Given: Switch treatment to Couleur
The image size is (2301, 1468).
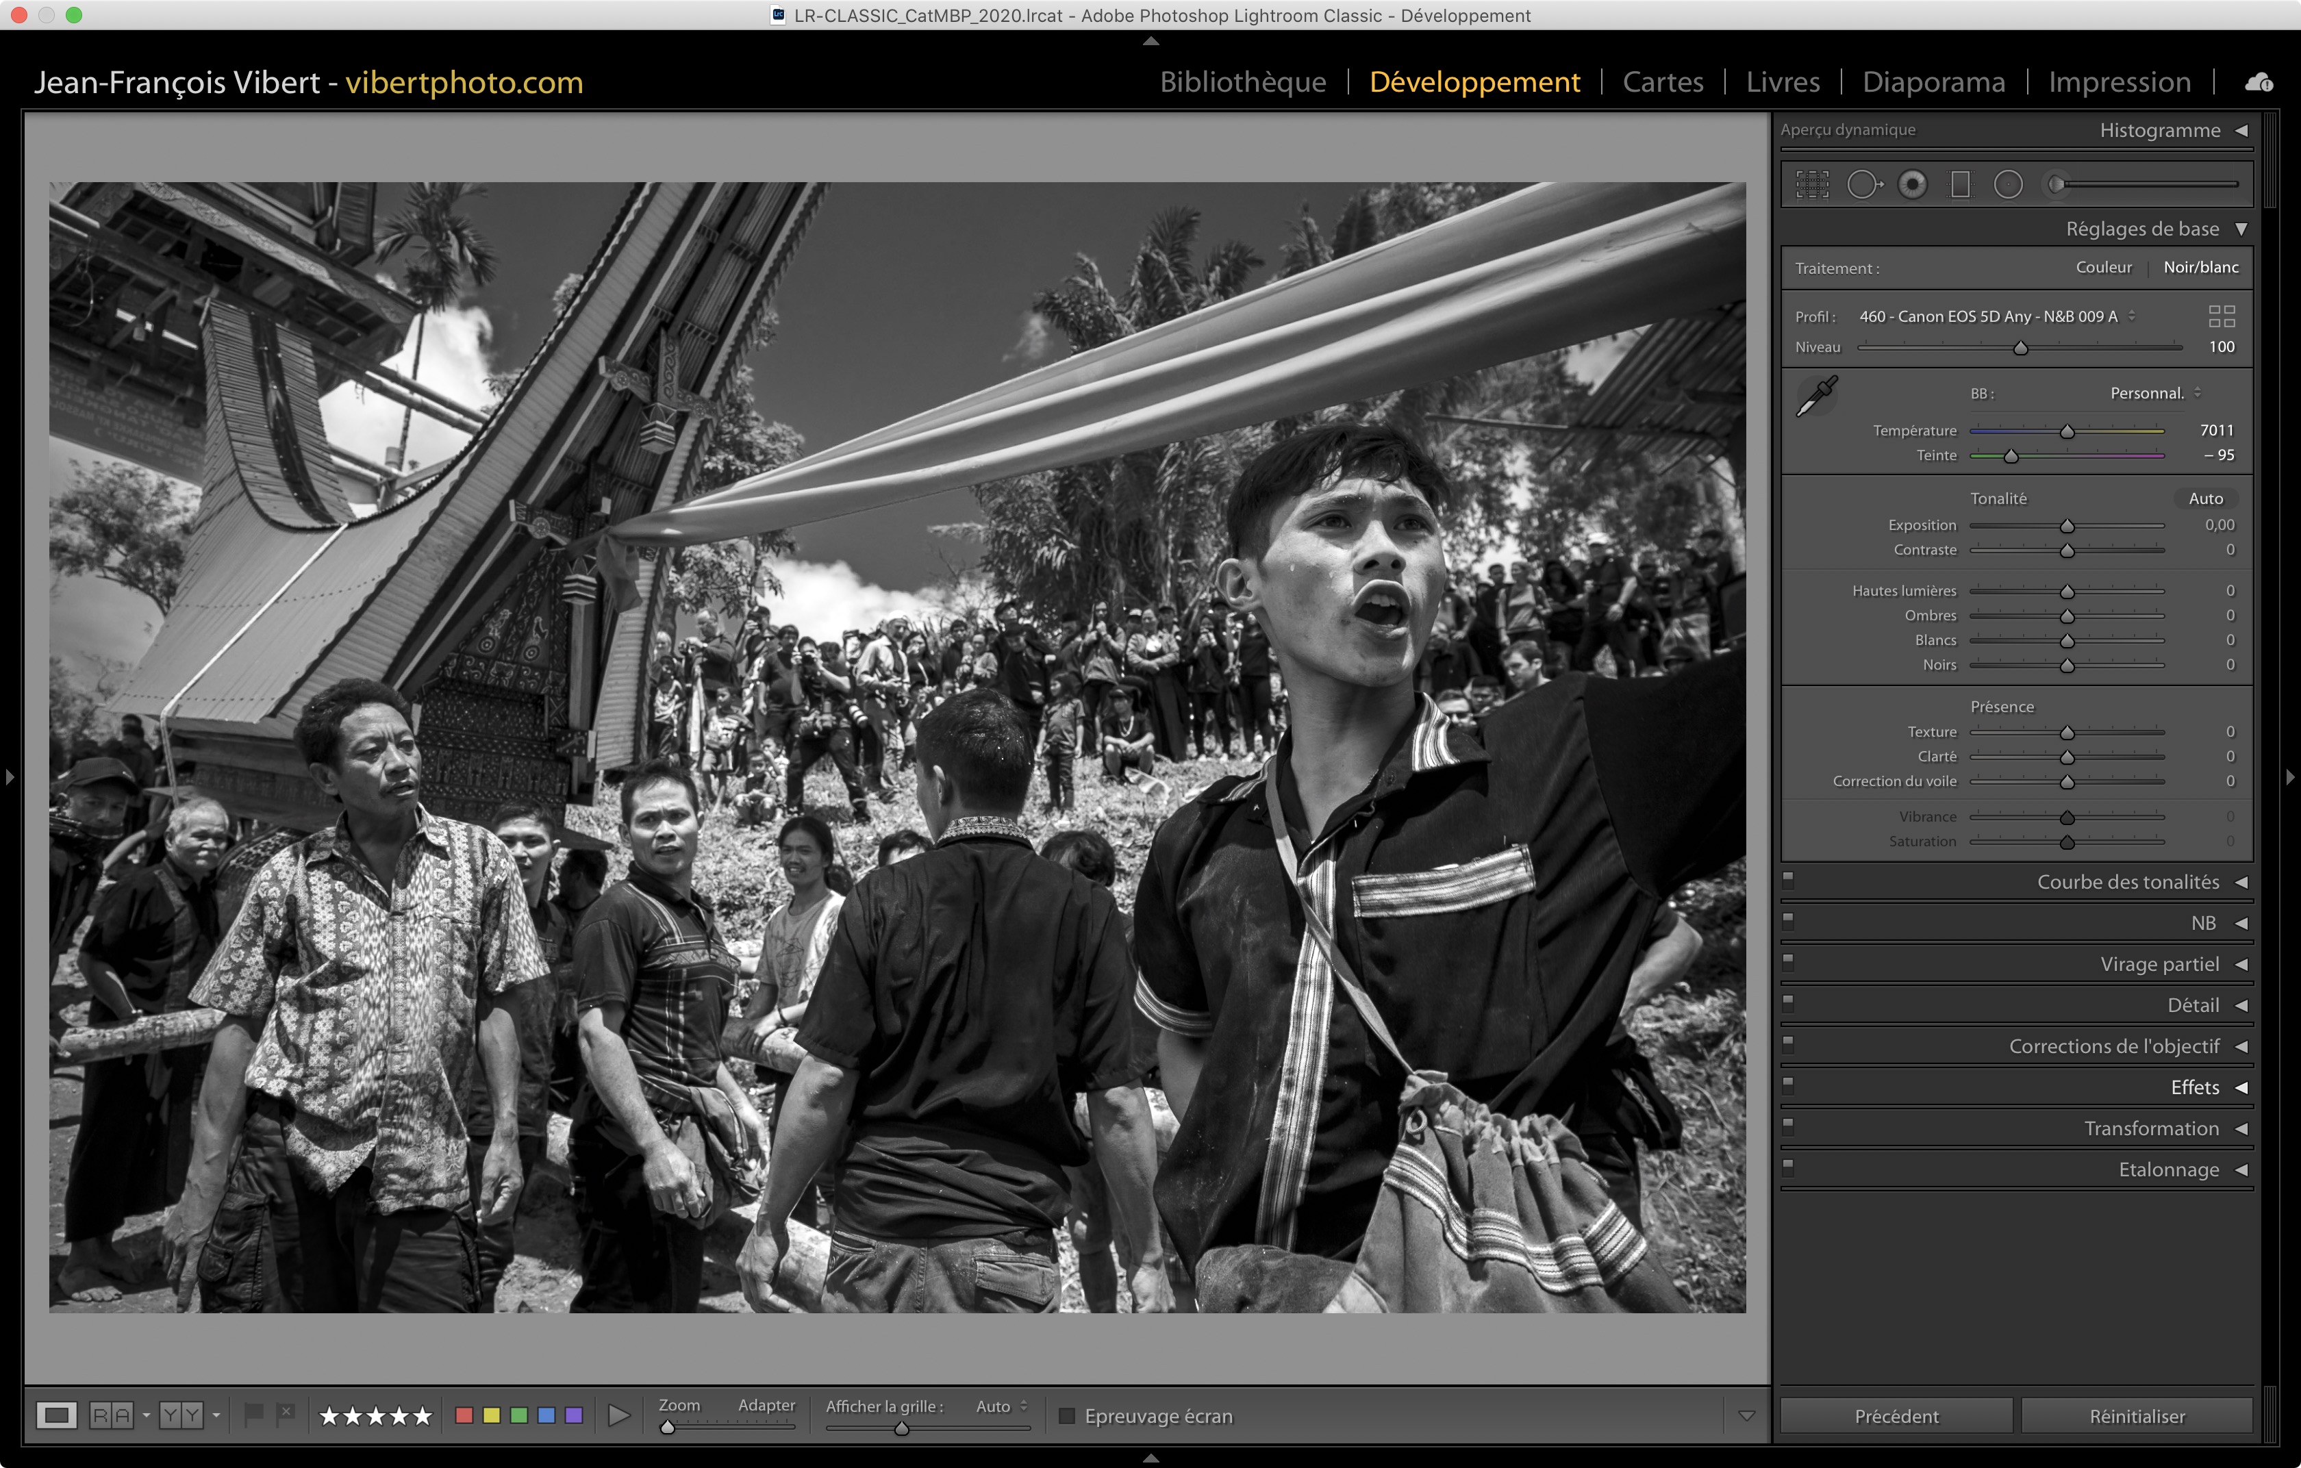Looking at the screenshot, I should point(2103,268).
